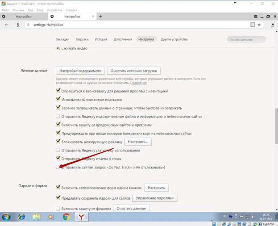Viewport: 278px width, 226px height.
Task: Open VirtualBox Ввод menu
Action: 40,10
